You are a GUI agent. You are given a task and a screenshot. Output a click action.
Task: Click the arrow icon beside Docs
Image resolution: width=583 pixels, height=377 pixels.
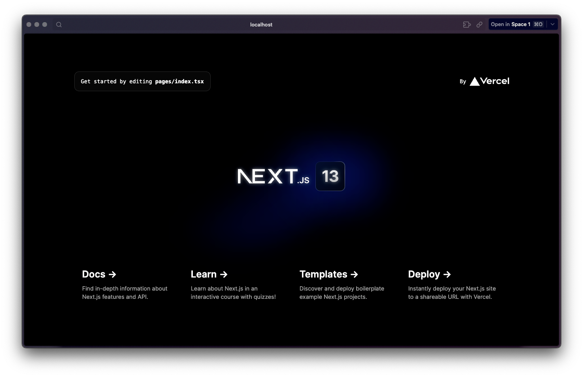(113, 274)
